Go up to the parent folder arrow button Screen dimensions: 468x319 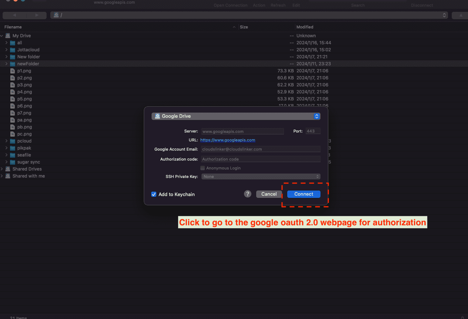pyautogui.click(x=461, y=15)
